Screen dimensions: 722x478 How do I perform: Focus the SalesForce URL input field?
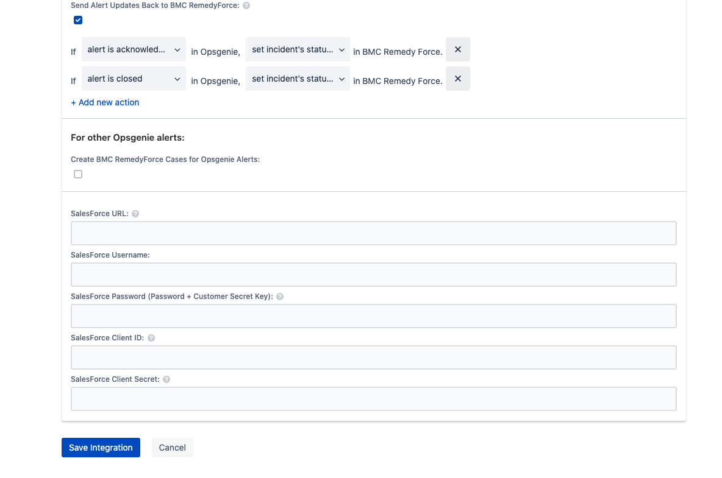373,233
